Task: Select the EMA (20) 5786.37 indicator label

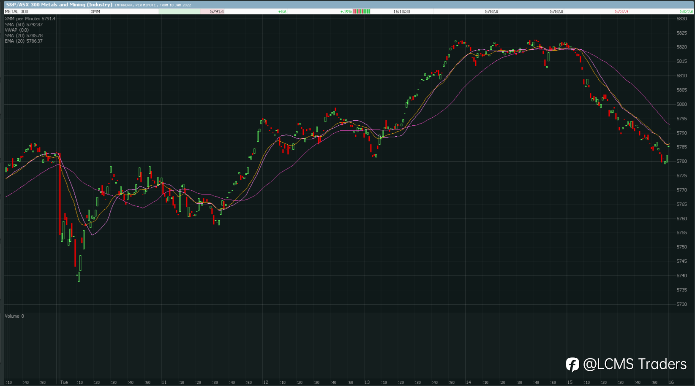Action: [x=24, y=41]
